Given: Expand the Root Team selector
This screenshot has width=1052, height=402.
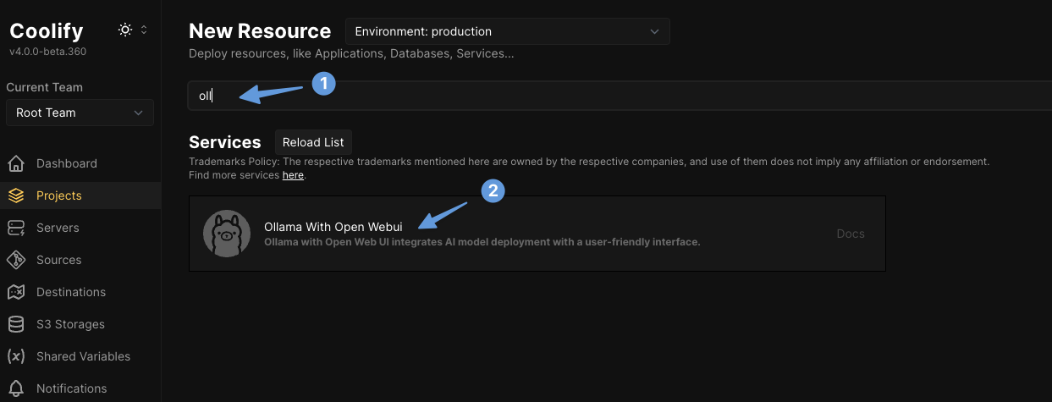Looking at the screenshot, I should pos(80,113).
